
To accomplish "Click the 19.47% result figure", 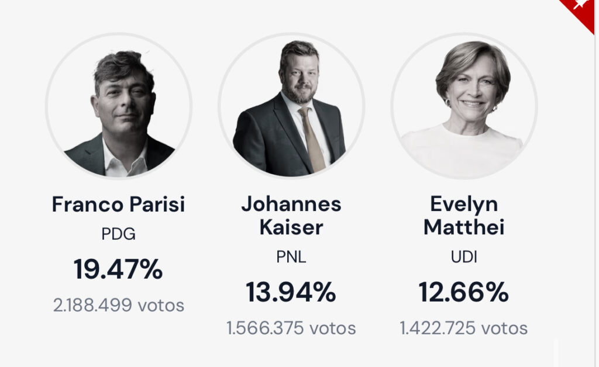I will [x=118, y=269].
